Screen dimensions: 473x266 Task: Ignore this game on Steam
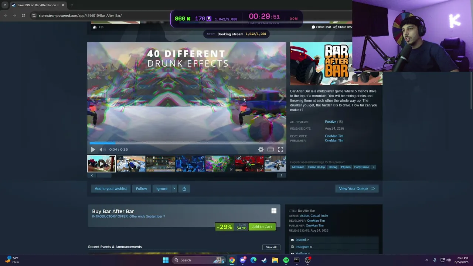point(162,189)
